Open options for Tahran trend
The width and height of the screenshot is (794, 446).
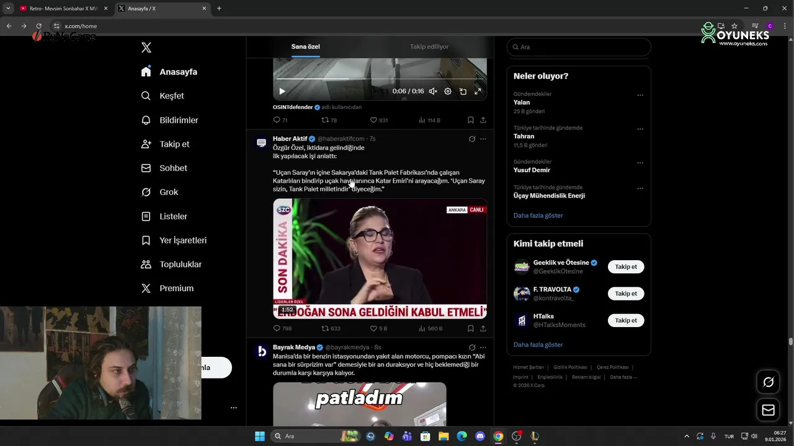(640, 129)
